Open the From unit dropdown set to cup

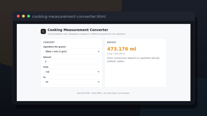(x=72, y=72)
